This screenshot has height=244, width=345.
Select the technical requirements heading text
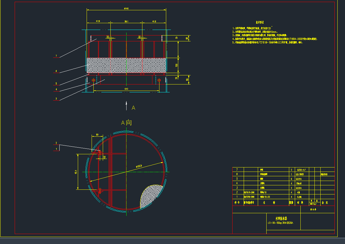coord(260,22)
